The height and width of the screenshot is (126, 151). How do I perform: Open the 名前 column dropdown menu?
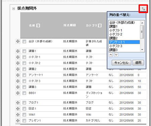point(38,26)
